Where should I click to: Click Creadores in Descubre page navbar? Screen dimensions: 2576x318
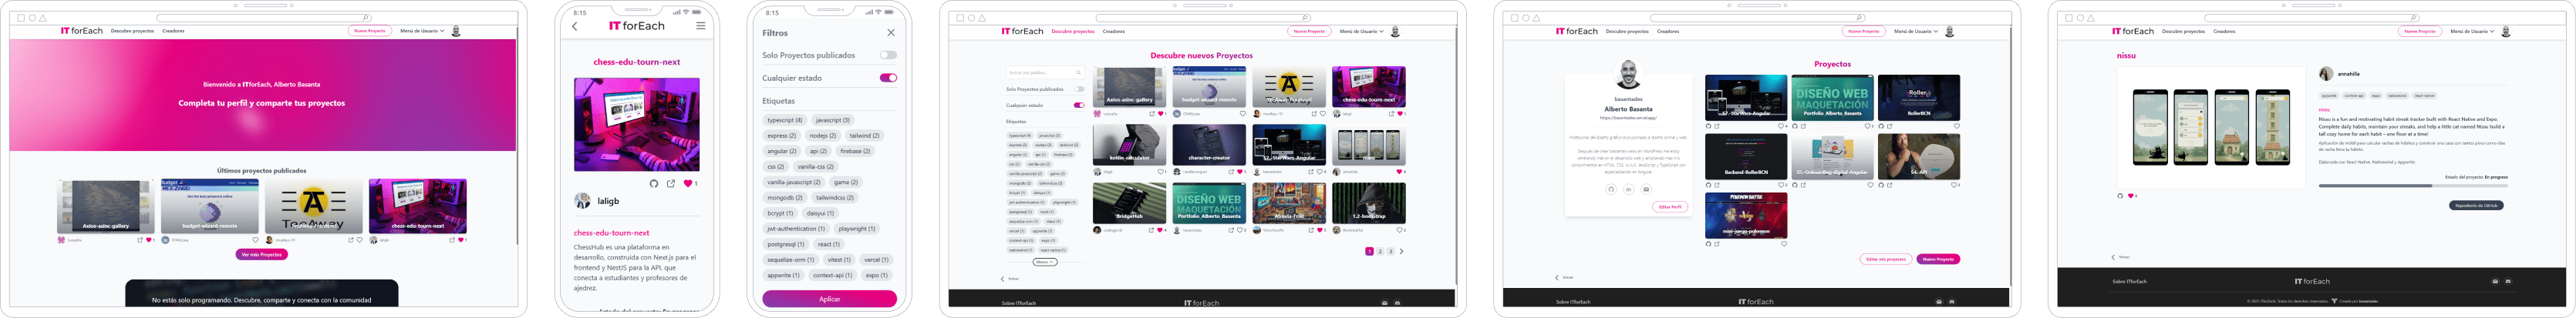point(1114,31)
